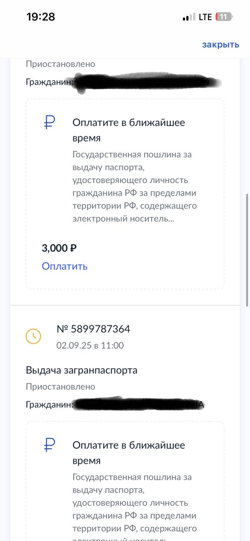Tap the date 02.09.25 в 11:00
250x541 pixels.
pos(90,345)
